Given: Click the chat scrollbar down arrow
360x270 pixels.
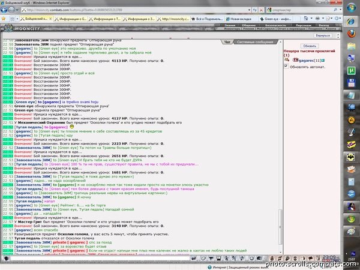Looking at the screenshot, I should [280, 253].
